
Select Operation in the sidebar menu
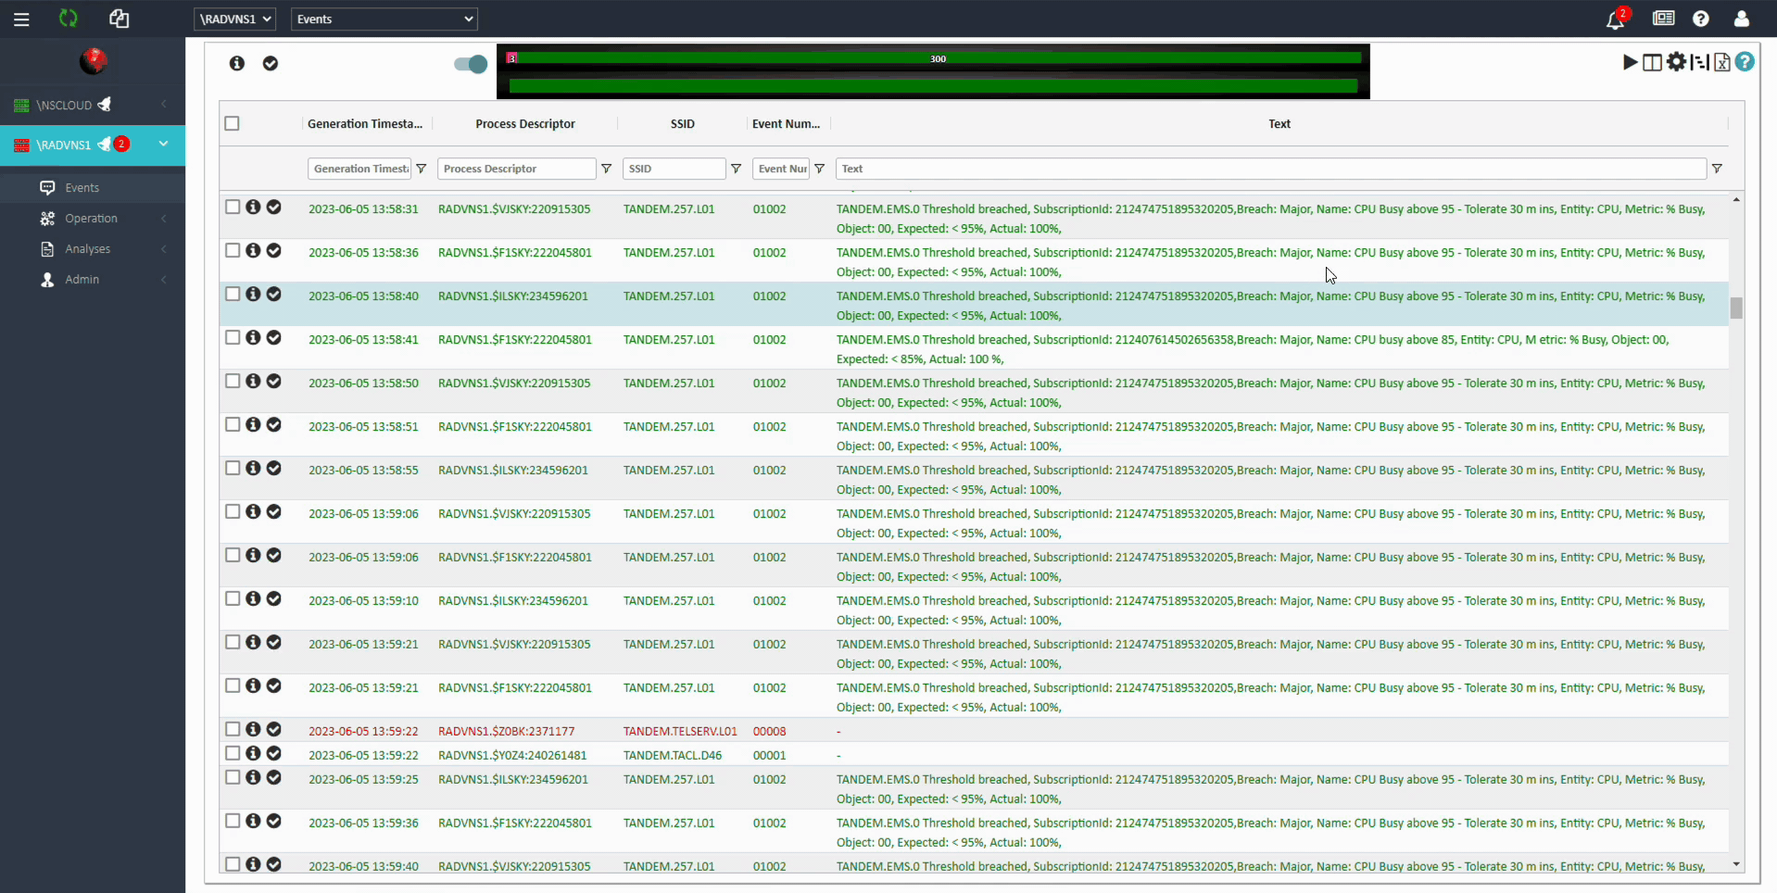(x=92, y=219)
